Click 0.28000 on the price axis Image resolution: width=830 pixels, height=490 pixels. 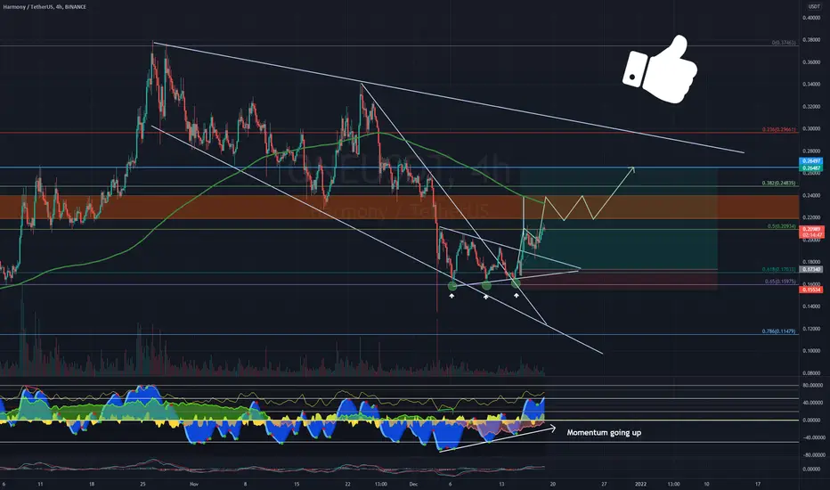[x=811, y=151]
